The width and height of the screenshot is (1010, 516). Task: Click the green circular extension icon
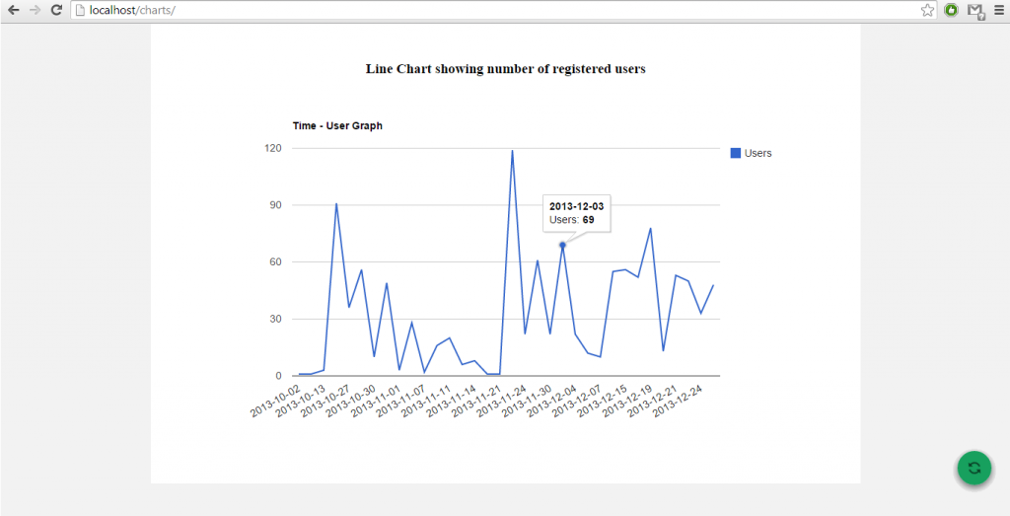click(x=951, y=10)
